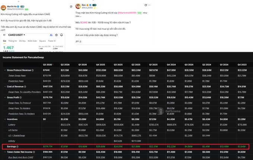Screen dimensions: 253x160
Task: Click the @Nos_6969 handle under Nos
Action: [x=87, y=7]
